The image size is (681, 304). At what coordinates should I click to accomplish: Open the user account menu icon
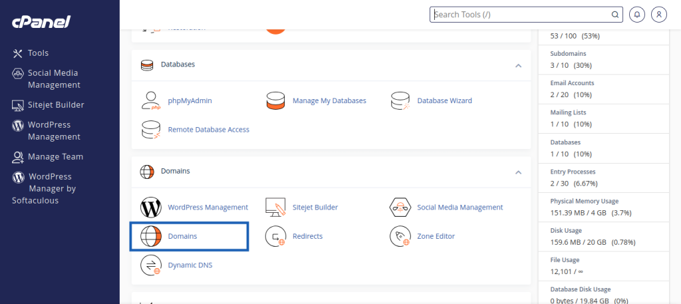tap(659, 15)
